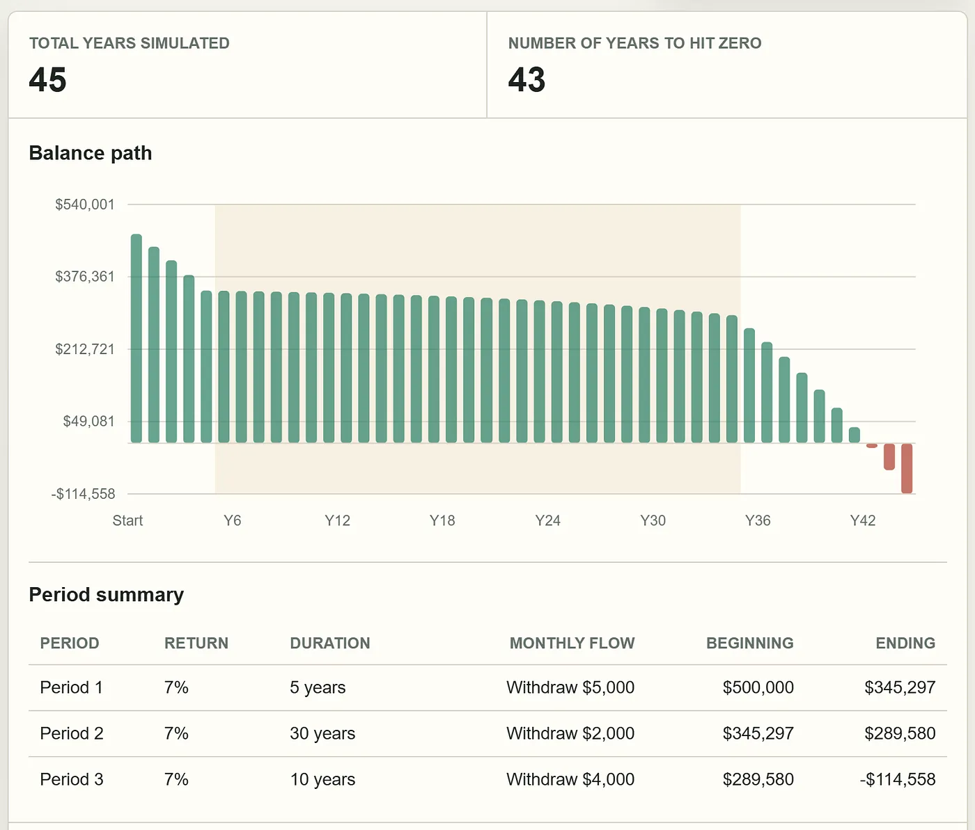Click the green bar above Y6
The width and height of the screenshot is (975, 830).
pos(242,367)
